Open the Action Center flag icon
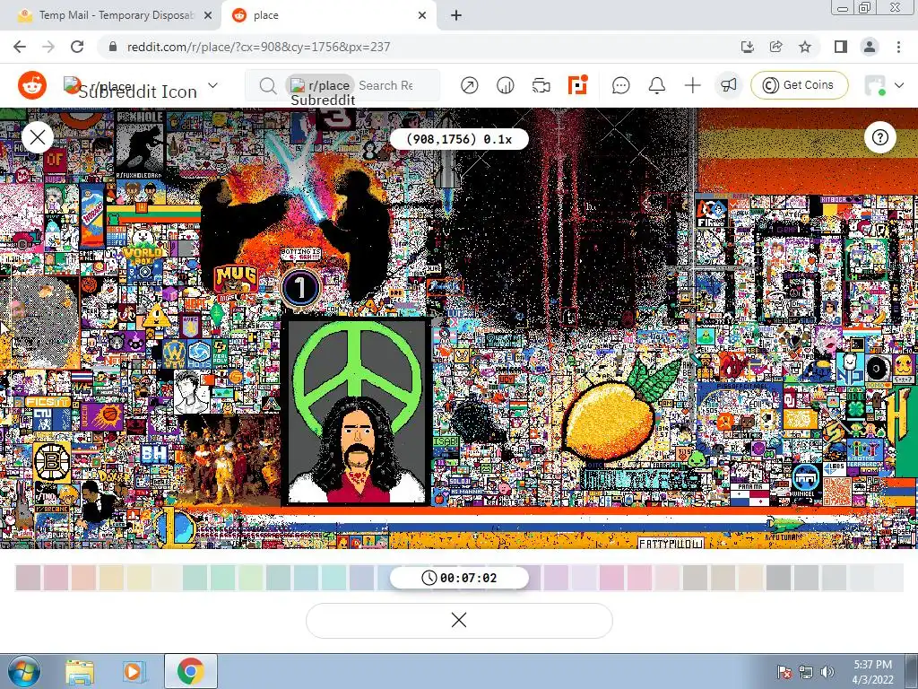This screenshot has height=689, width=918. pos(784,672)
